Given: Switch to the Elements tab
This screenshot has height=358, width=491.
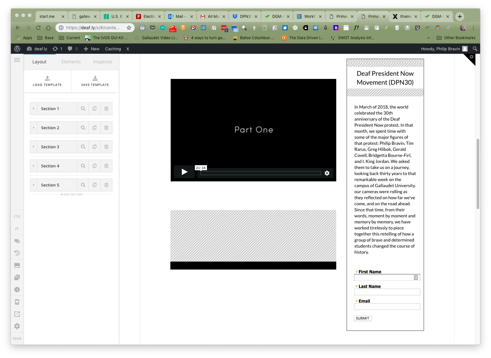Looking at the screenshot, I should (x=71, y=62).
